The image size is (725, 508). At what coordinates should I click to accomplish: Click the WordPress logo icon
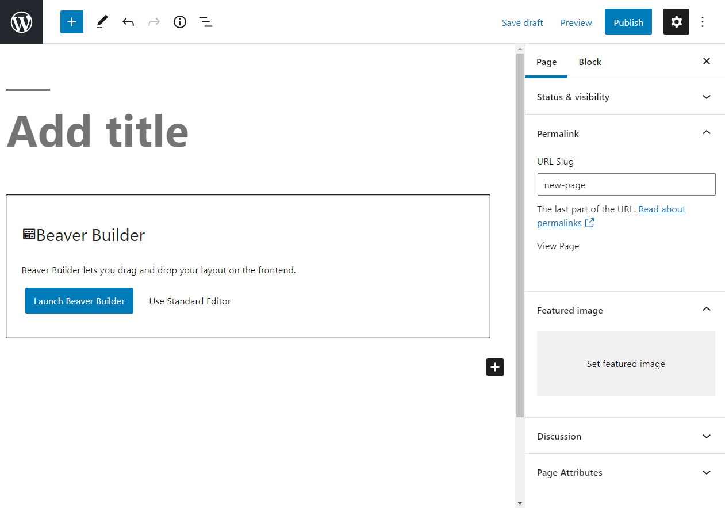(x=21, y=22)
